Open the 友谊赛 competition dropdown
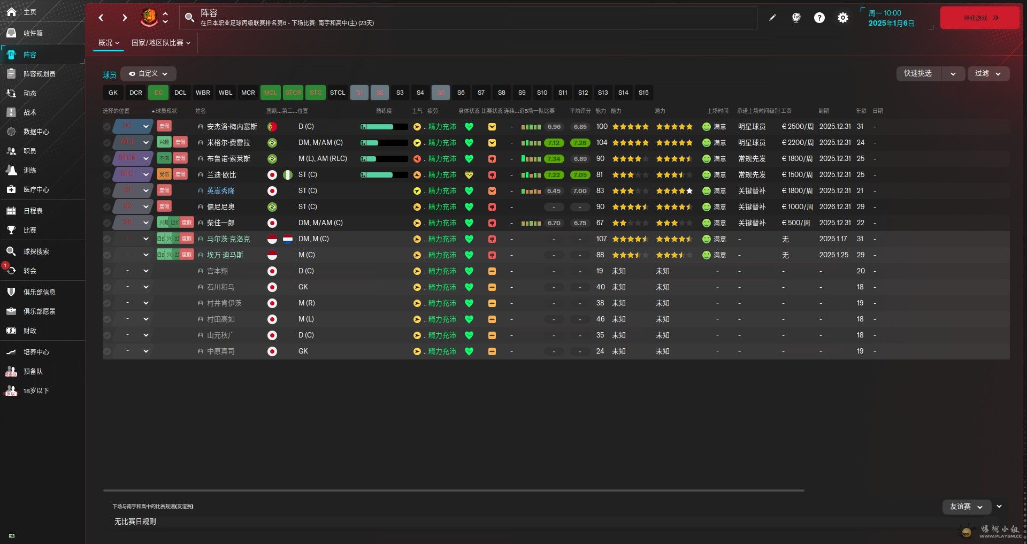The height and width of the screenshot is (544, 1027). pos(966,507)
